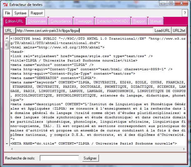
Task: Click the Load-URL button
Action: point(162,31)
